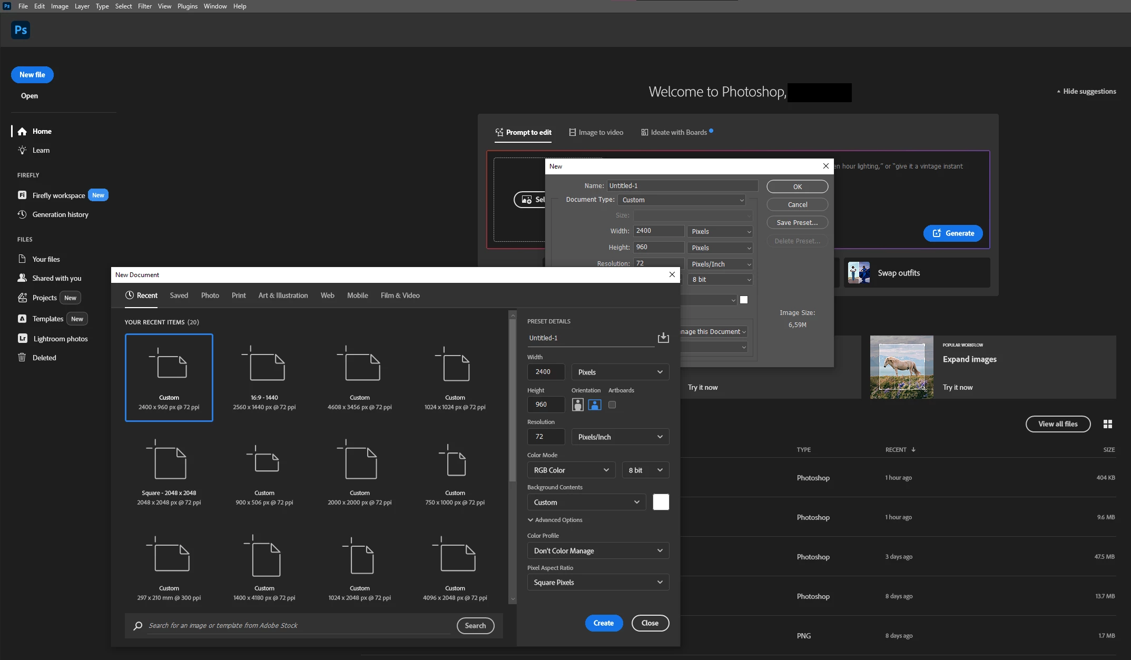Open Generation history clock icon

22,214
